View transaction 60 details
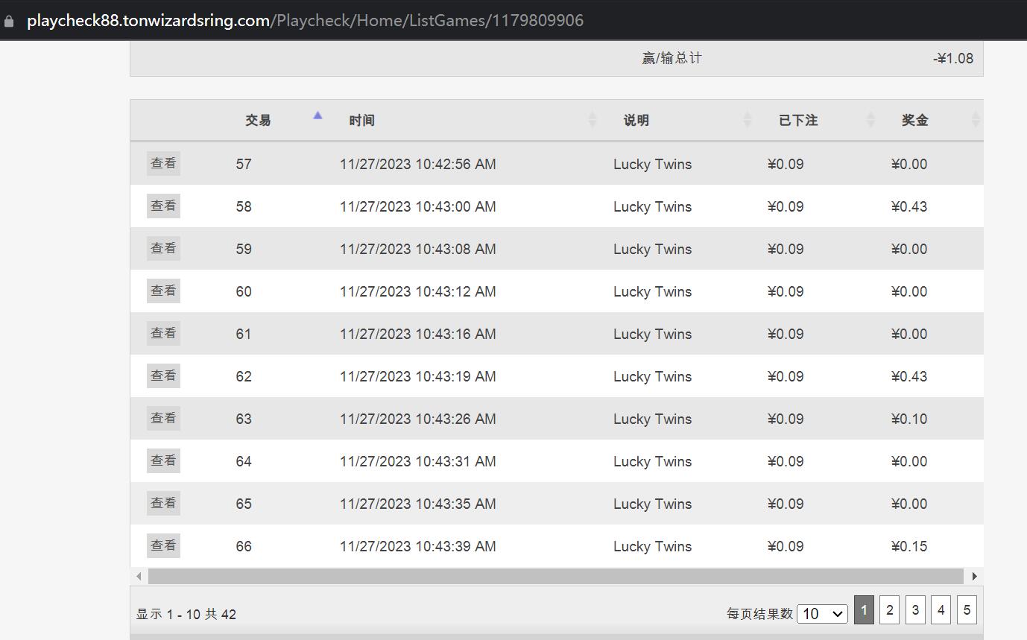Screen dimensions: 1027x640 (163, 291)
